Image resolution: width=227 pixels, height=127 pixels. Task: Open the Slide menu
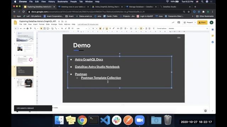(x=48, y=24)
